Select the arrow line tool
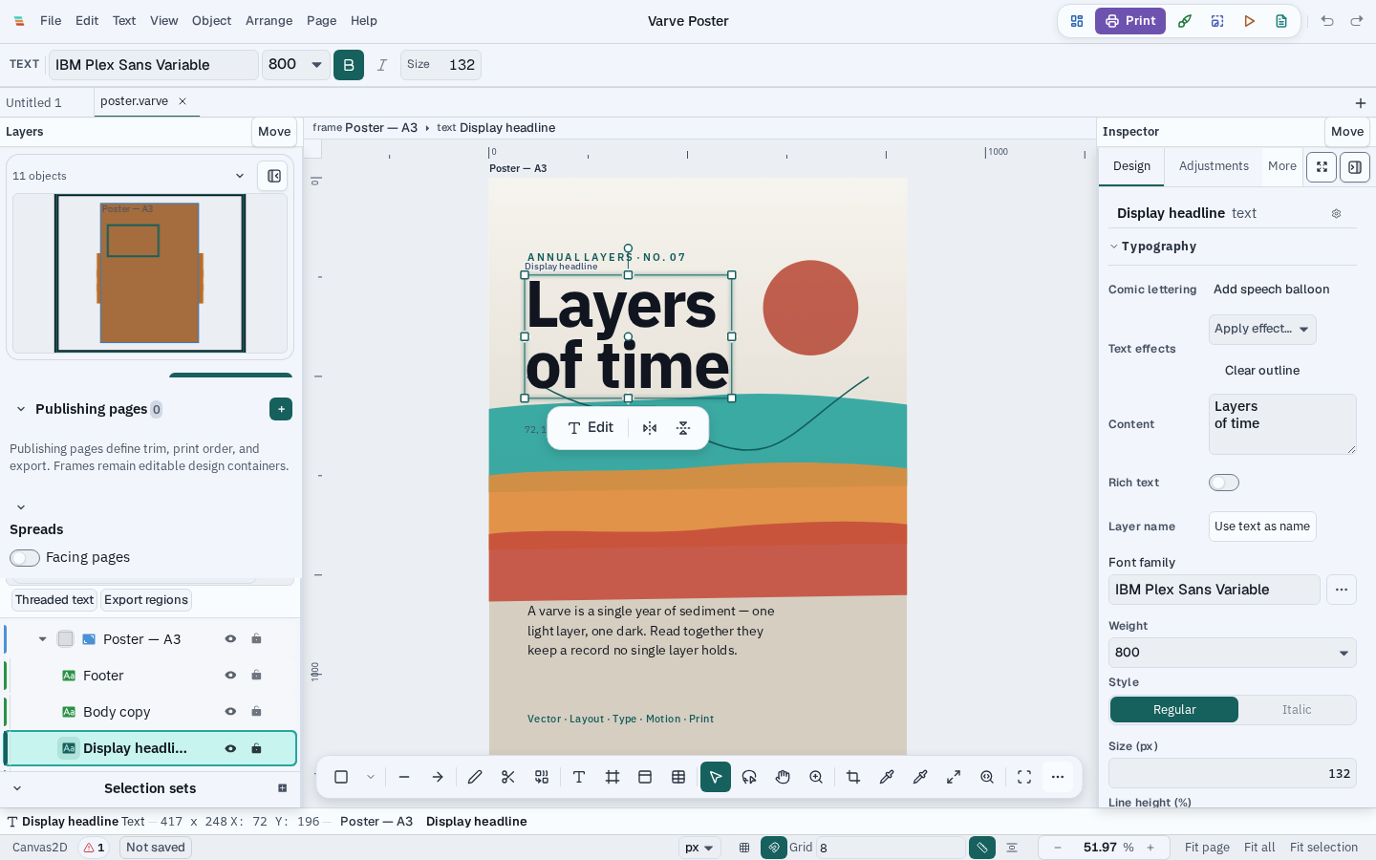This screenshot has width=1376, height=860. pyautogui.click(x=438, y=777)
